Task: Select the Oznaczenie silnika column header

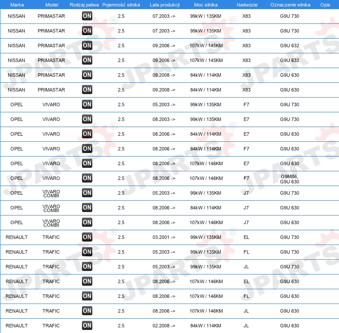Action: pyautogui.click(x=290, y=5)
